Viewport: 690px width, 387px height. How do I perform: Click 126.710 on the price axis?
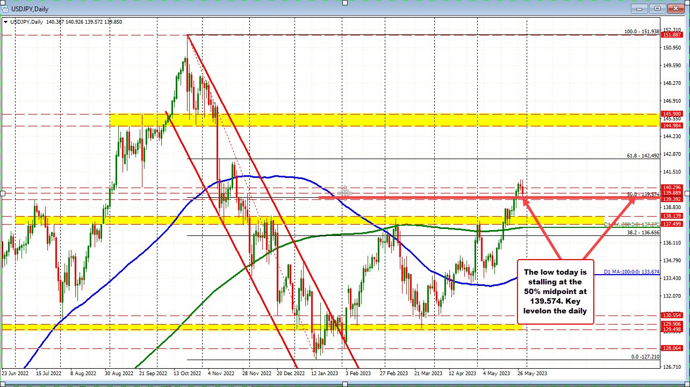point(672,367)
